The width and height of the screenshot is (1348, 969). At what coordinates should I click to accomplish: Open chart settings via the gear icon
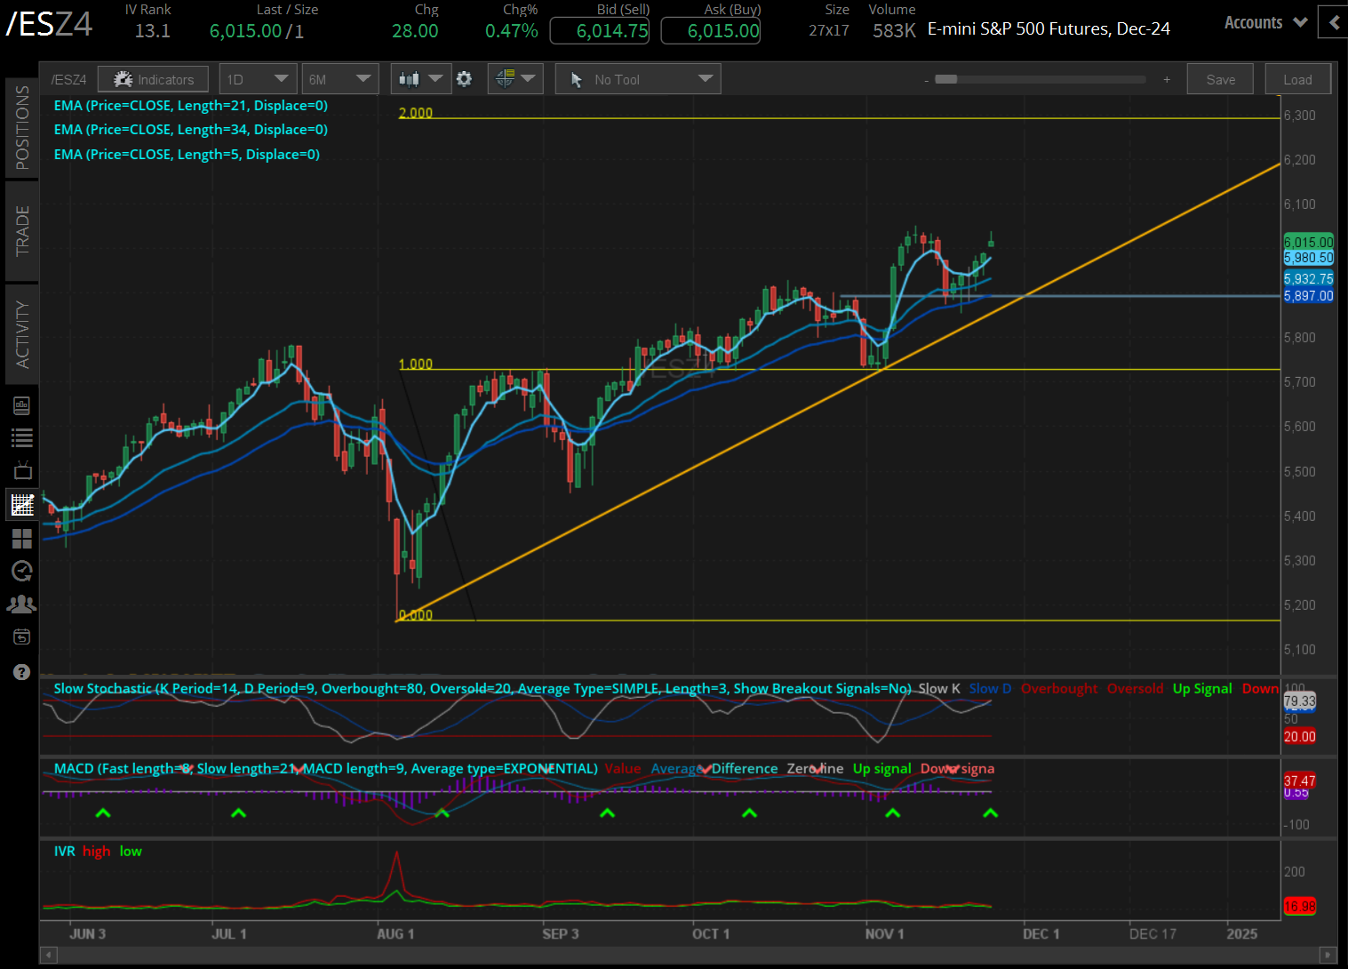pyautogui.click(x=465, y=78)
